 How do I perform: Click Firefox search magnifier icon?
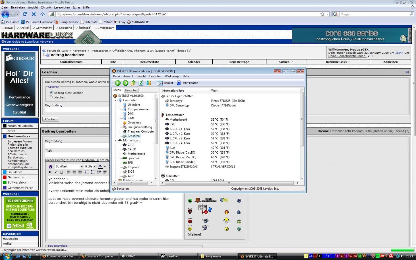pyautogui.click(x=411, y=14)
